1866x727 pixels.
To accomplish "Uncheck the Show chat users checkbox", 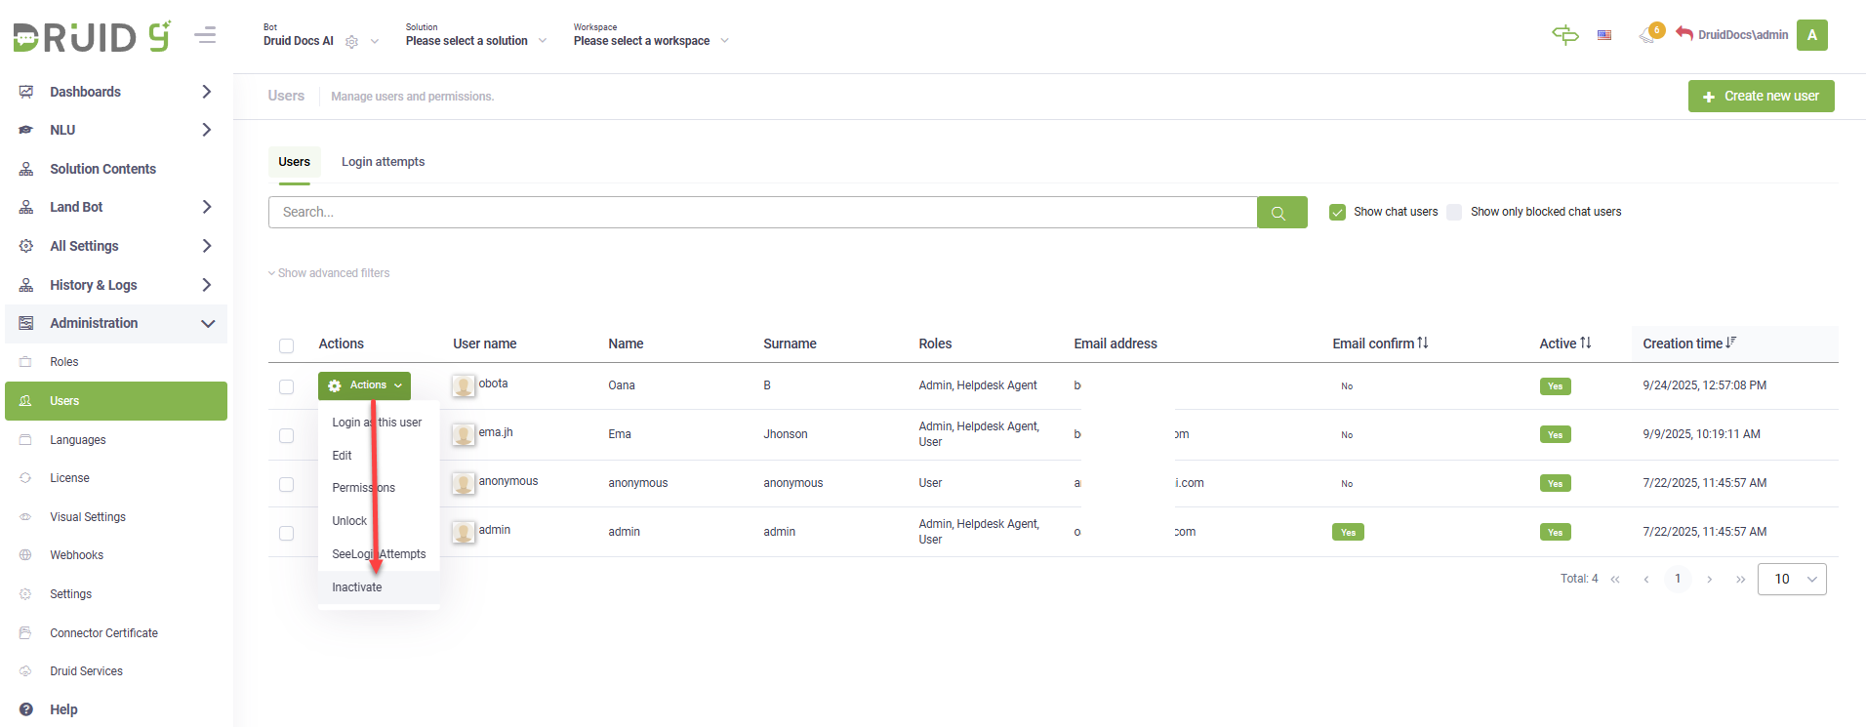I will pyautogui.click(x=1337, y=213).
